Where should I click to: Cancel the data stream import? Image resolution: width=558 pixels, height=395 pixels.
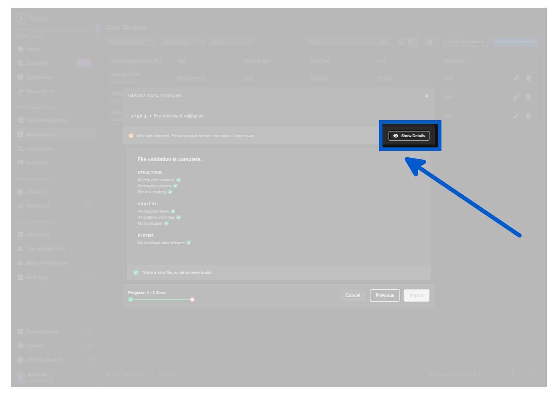pos(352,296)
